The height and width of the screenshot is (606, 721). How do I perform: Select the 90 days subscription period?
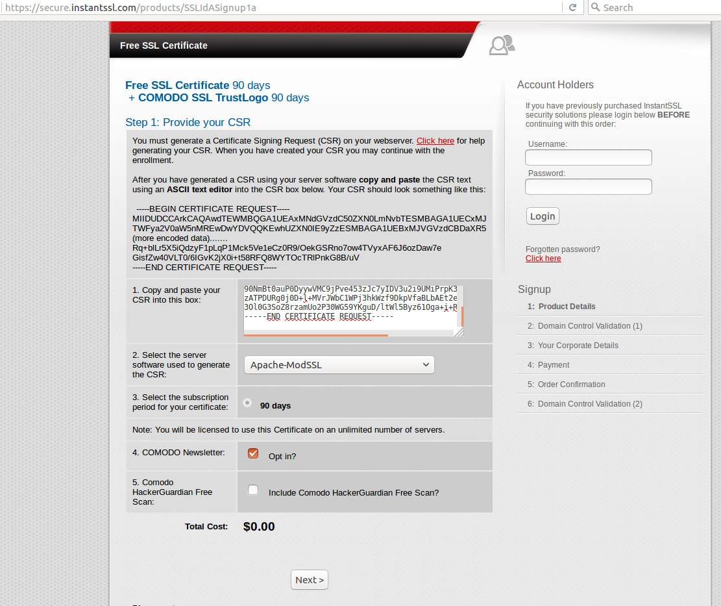(247, 402)
